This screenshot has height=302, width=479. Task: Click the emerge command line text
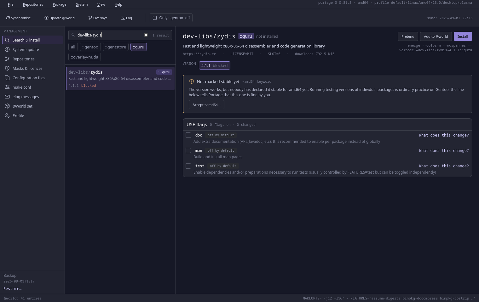pyautogui.click(x=436, y=48)
